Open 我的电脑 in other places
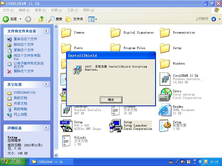Image resolution: width=222 pixels, height=166 pixels. [20, 109]
